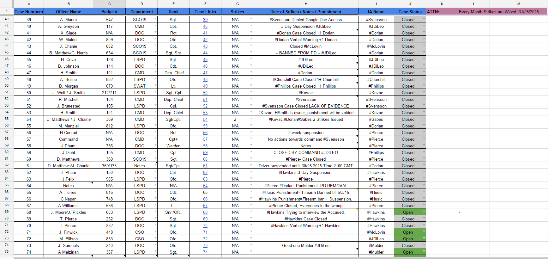Select the '#Sabes' IA Name cell
This screenshot has width=548, height=259.
pos(376,119)
